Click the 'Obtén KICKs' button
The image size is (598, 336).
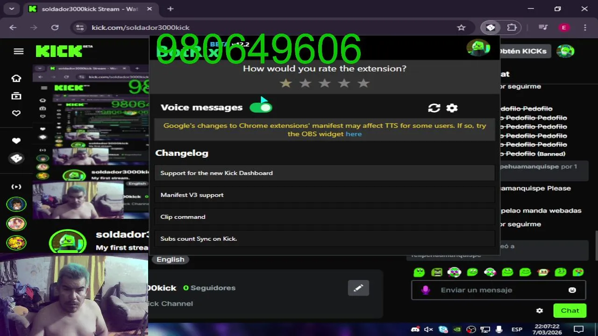tap(525, 51)
